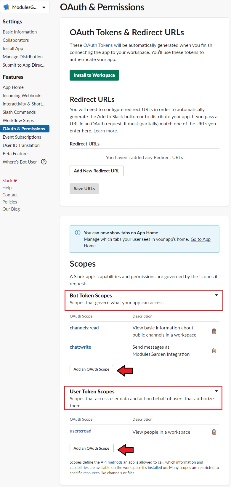Open Beta Features page
Image resolution: width=231 pixels, height=487 pixels.
pyautogui.click(x=16, y=153)
